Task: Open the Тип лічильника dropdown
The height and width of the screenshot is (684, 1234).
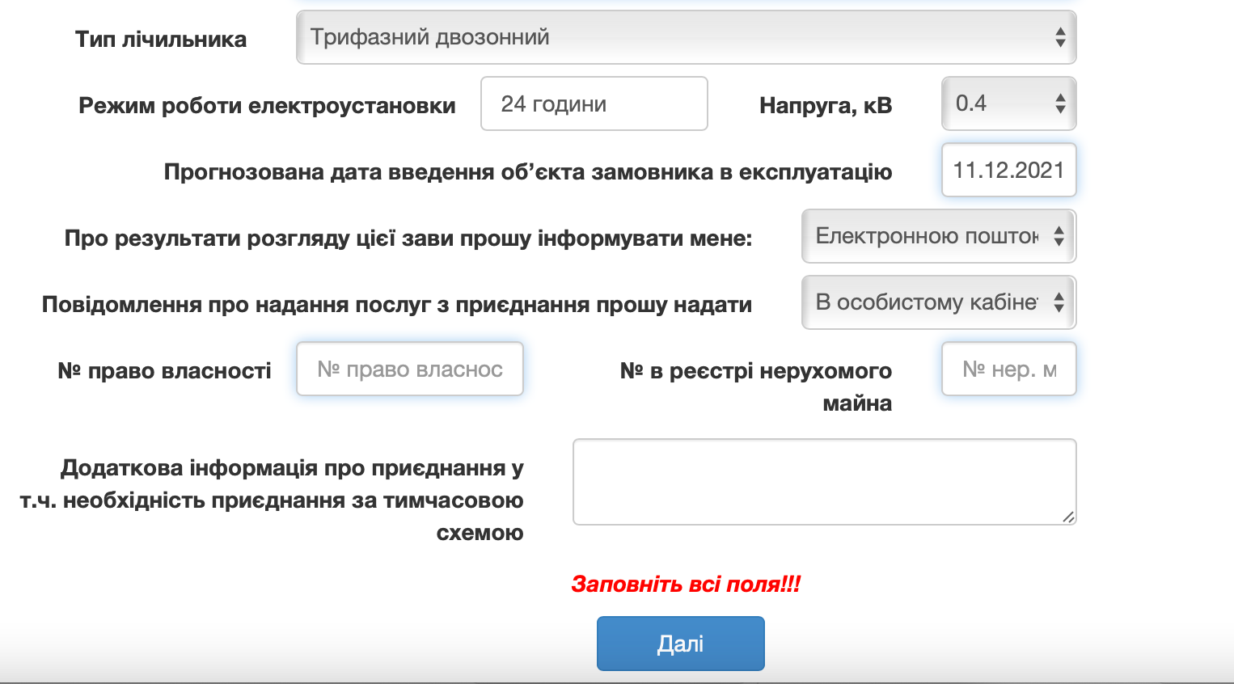Action: [686, 37]
